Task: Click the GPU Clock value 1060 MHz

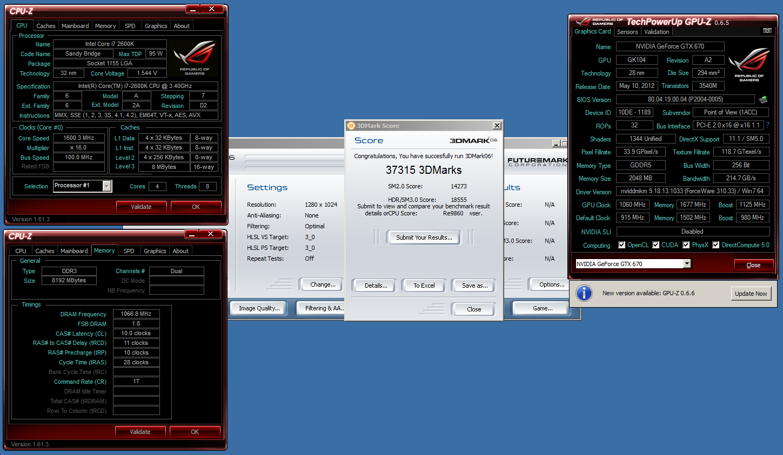Action: point(633,205)
